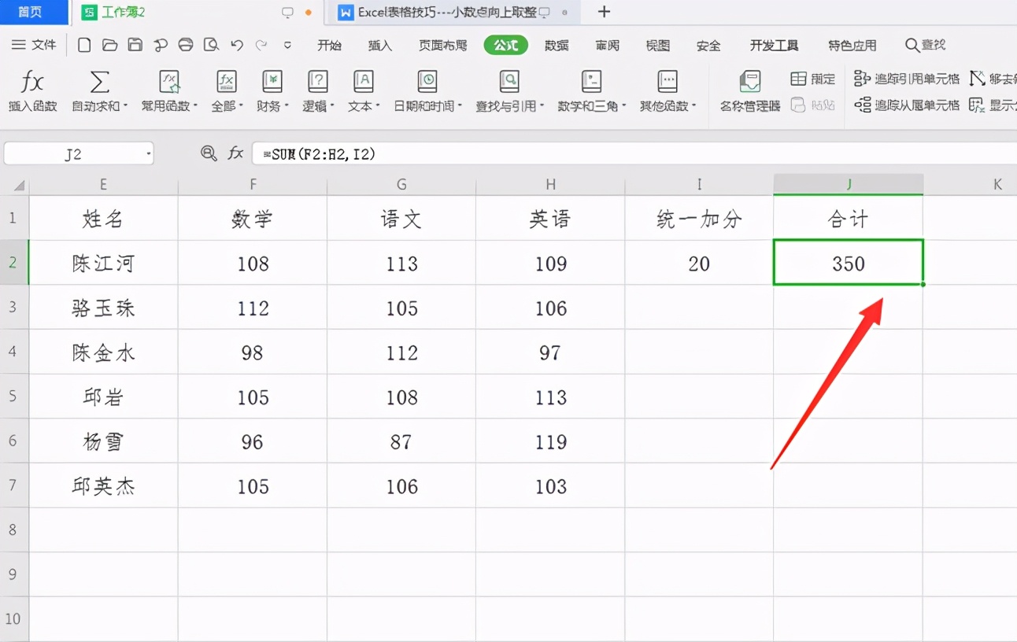1017x642 pixels.
Task: Click the magnifier icon beside formula bar
Action: (209, 153)
